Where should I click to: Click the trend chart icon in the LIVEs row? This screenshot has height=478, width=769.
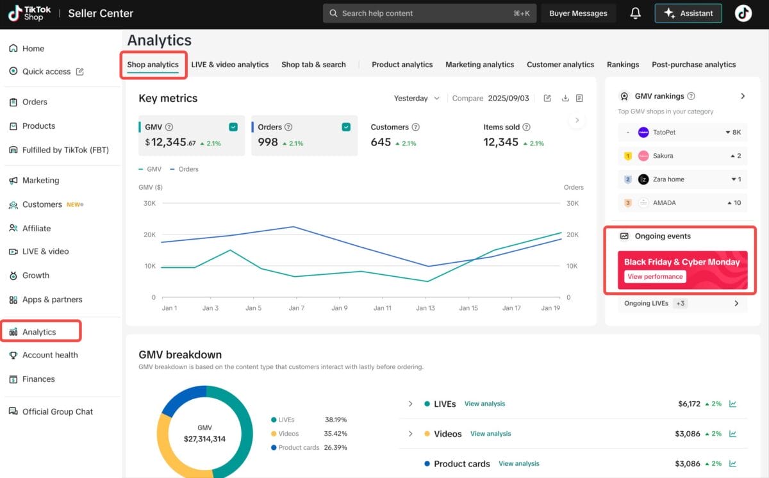point(733,404)
